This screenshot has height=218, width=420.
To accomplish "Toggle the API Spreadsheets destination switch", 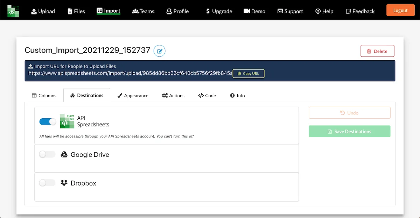I will (x=48, y=121).
